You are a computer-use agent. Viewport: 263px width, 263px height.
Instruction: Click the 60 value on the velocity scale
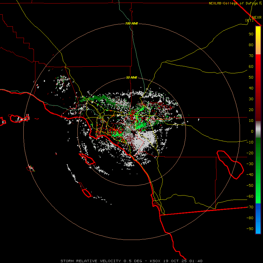pos(251,66)
